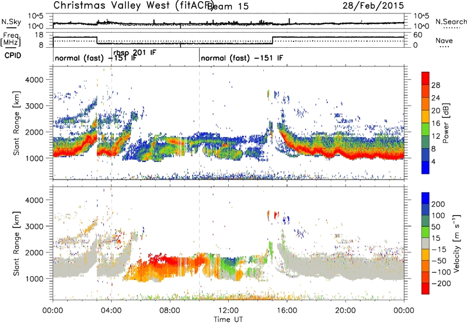Pick the Velocity colorbar segment between 100 and 200
Viewport: 467px width, 323px height.
[x=426, y=209]
